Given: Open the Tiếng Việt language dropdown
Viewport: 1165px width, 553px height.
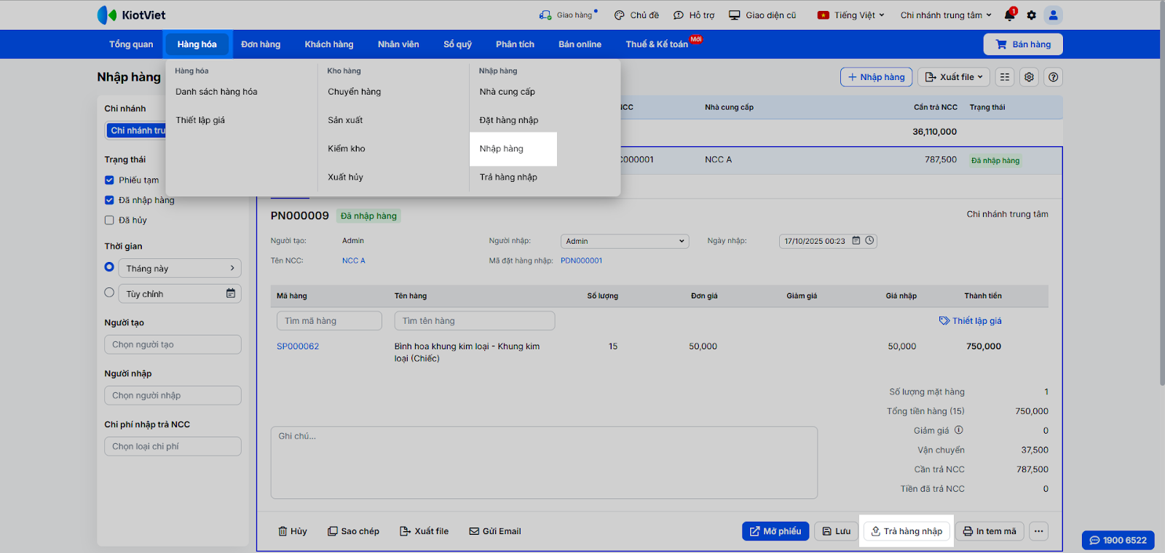Looking at the screenshot, I should [x=850, y=15].
